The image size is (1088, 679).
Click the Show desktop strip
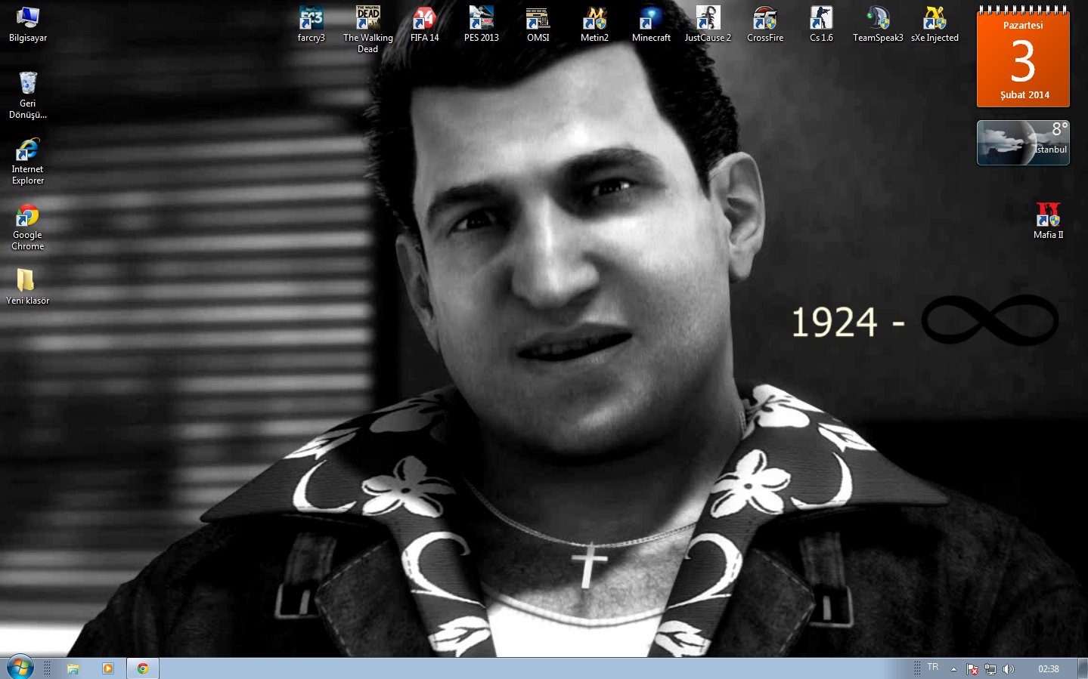(x=1083, y=668)
